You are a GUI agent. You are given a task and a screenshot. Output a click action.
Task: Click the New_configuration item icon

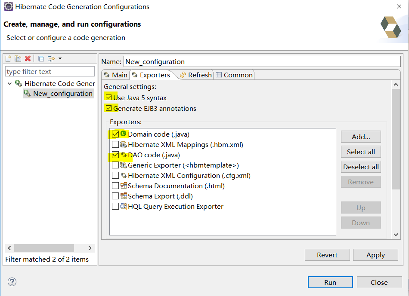[x=27, y=93]
